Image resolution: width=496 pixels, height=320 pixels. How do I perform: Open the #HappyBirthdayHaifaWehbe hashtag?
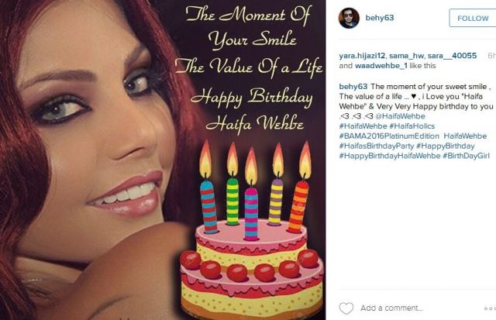(390, 156)
